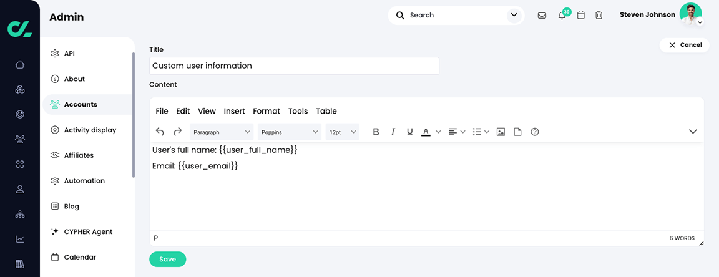Screen dimensions: 719x277
Task: Open the Insert menu
Action: (x=234, y=111)
